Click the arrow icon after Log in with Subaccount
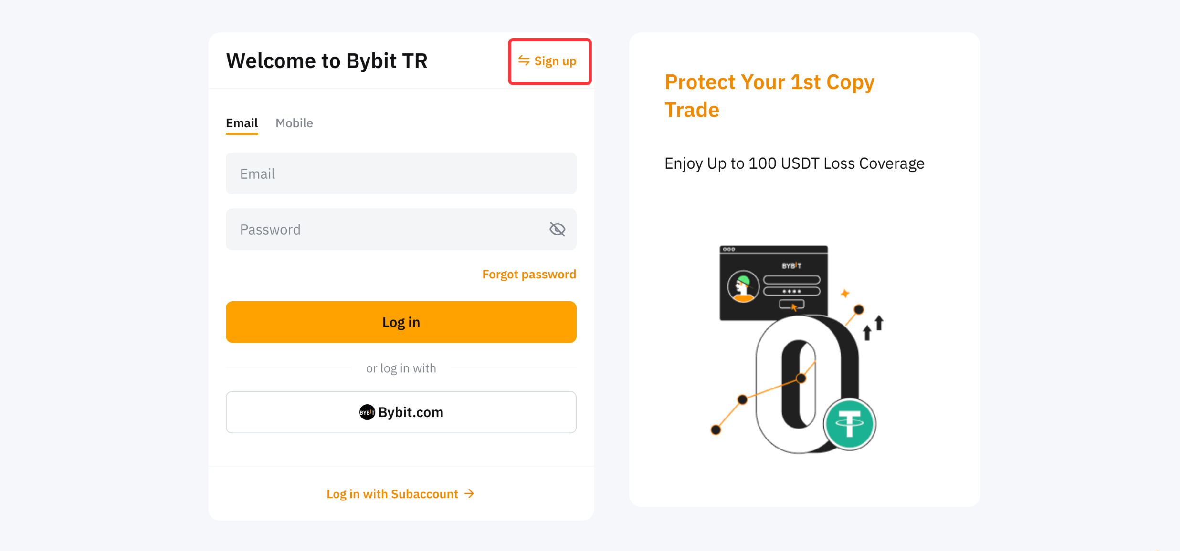Viewport: 1180px width, 551px height. point(470,494)
